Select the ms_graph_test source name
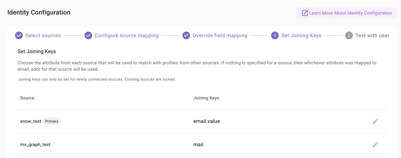Screen dimensions: 401x158 [x=35, y=144]
